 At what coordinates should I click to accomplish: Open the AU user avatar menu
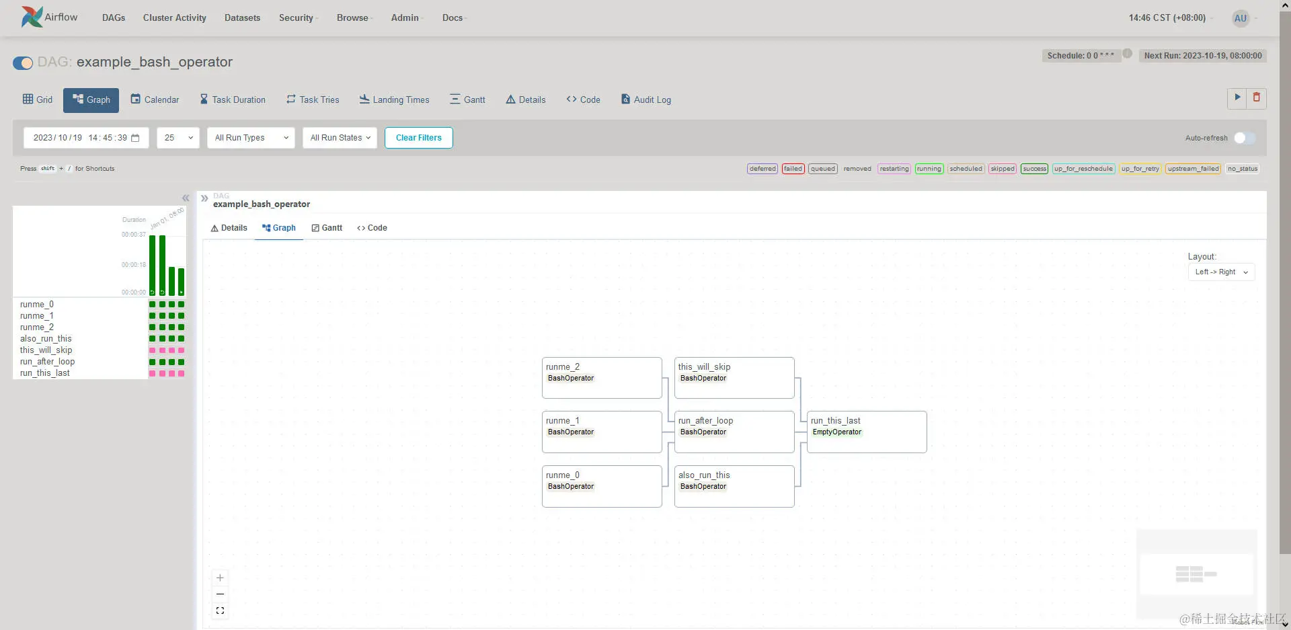click(x=1241, y=18)
